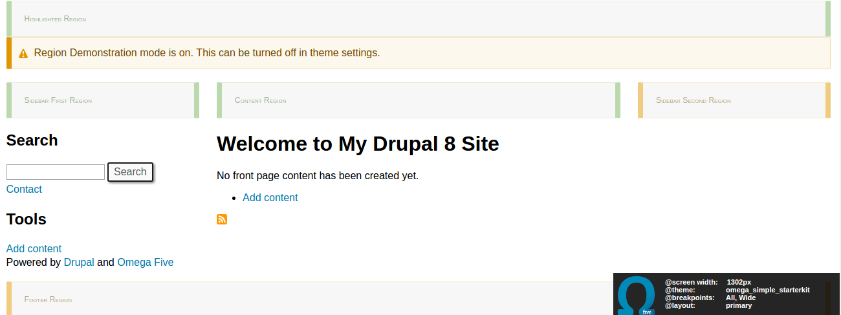Click the warning triangle icon in the message
Screen dimensions: 841x315
[x=23, y=54]
